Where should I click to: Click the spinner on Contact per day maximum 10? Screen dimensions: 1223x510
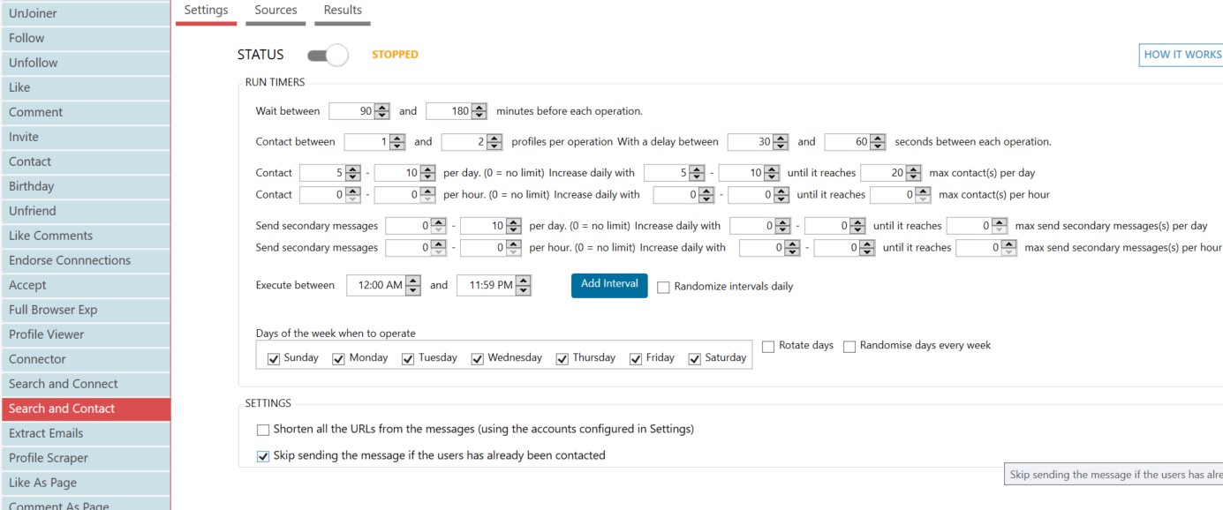pos(428,173)
